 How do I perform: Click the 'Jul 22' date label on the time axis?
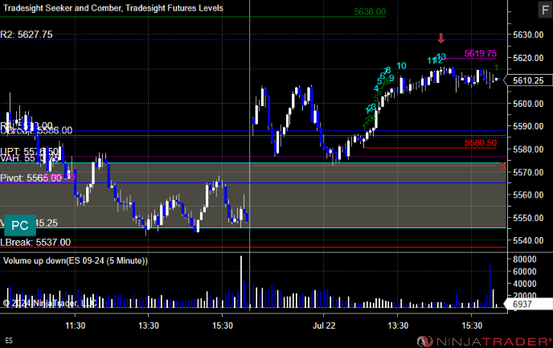point(324,325)
